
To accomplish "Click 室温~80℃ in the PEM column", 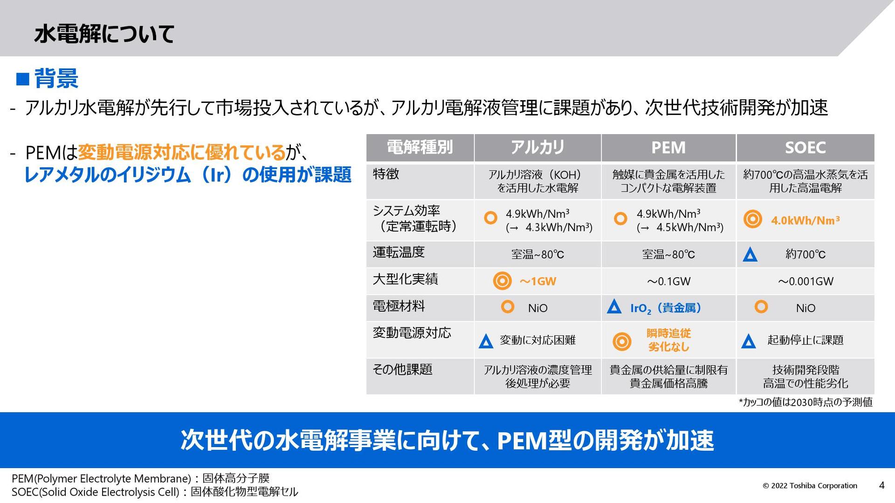I will pos(668,254).
